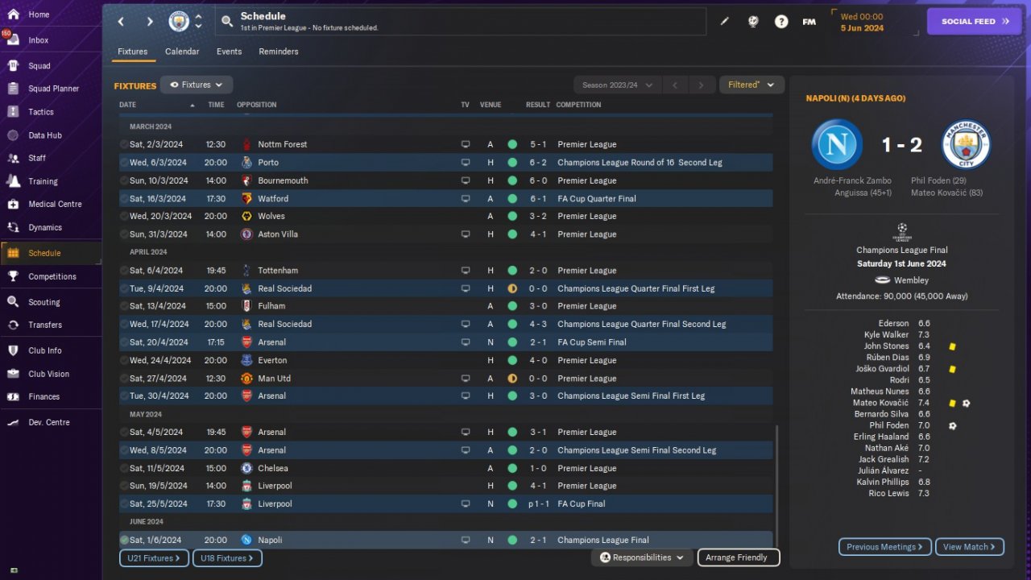Screen dimensions: 1031x580
Task: Select the circle for the Tottenham fixture
Action: point(124,271)
